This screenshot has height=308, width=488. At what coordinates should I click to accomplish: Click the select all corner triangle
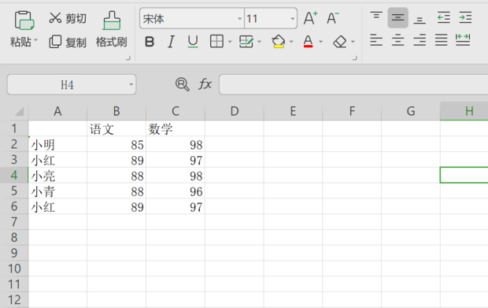[20, 111]
